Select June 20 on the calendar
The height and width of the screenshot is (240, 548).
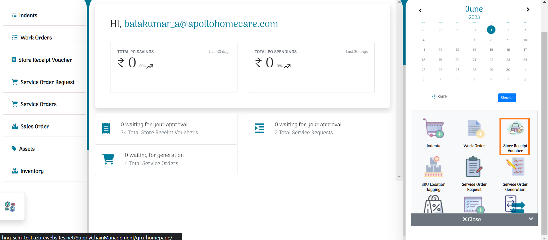click(457, 60)
